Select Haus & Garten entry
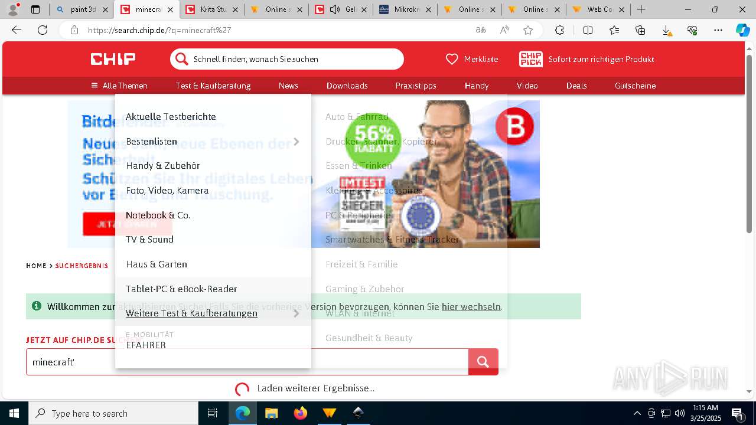Viewport: 756px width, 425px height. click(157, 264)
